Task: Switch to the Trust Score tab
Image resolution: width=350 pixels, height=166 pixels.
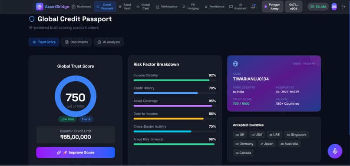Action: 44,42
